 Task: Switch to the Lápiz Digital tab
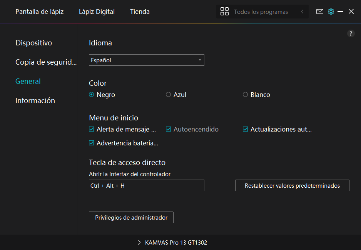coord(97,12)
